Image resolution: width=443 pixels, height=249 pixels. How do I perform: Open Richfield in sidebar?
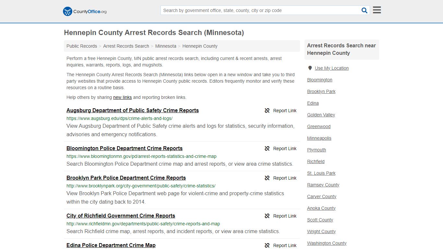(x=316, y=161)
